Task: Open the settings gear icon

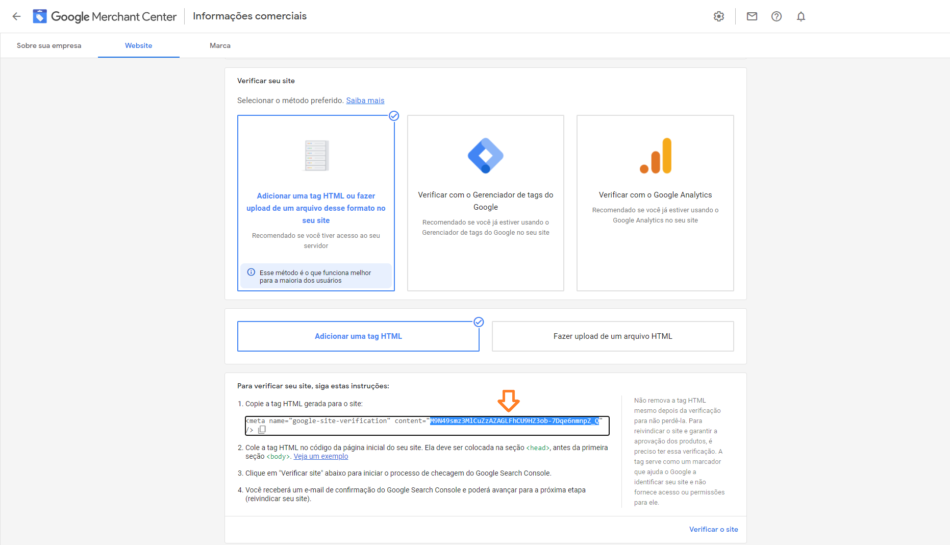Action: tap(719, 16)
